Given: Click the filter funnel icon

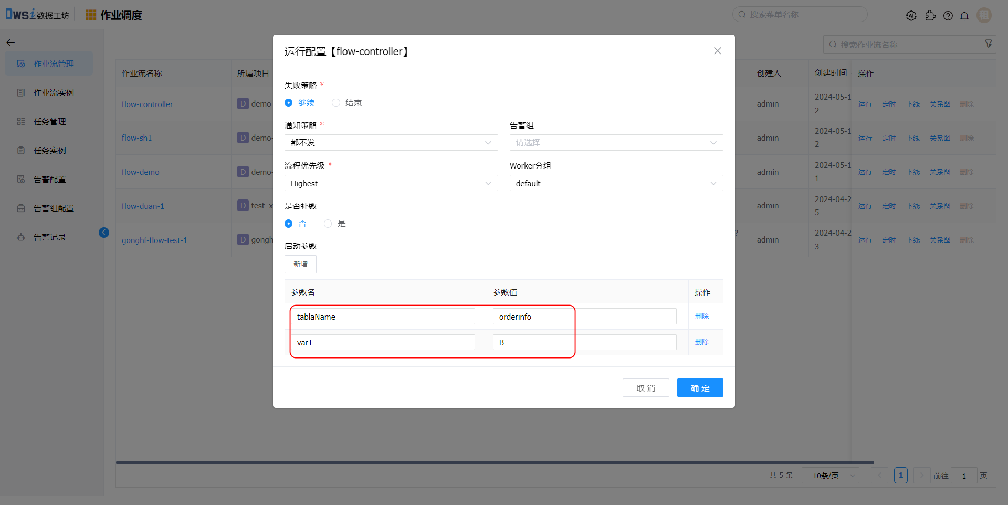Looking at the screenshot, I should pyautogui.click(x=988, y=44).
